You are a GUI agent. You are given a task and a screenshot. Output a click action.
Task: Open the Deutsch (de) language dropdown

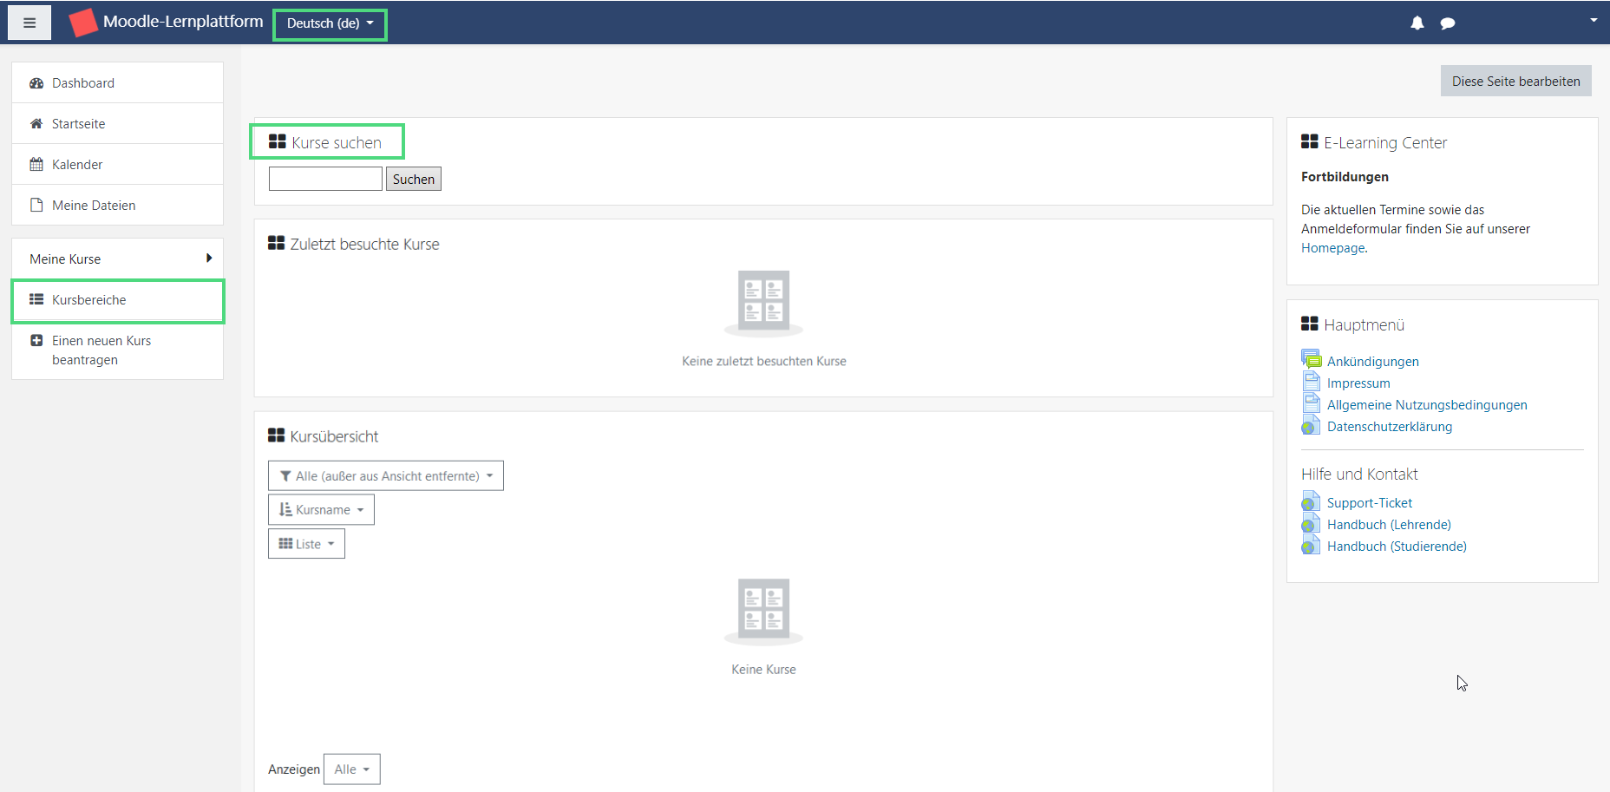tap(331, 23)
